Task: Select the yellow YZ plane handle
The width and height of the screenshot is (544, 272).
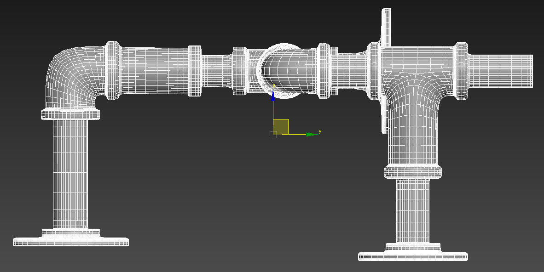Action: pos(281,126)
